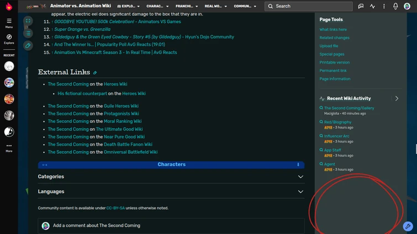This screenshot has width=417, height=234.
Task: Open Influencer Arc activity link
Action: [336, 136]
